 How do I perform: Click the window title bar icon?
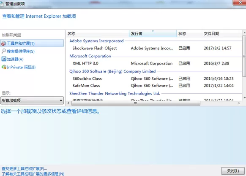coord(2,4)
